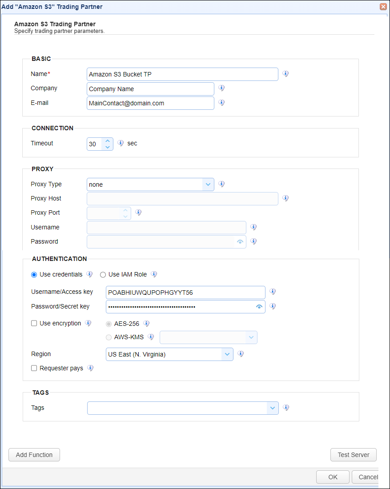Image resolution: width=390 pixels, height=489 pixels.
Task: Click info icon beside AES-256
Action: tap(146, 323)
